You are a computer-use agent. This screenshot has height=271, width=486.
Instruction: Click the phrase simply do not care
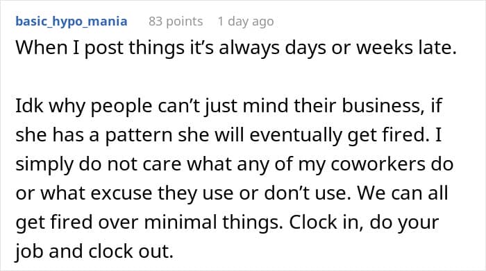point(99,164)
